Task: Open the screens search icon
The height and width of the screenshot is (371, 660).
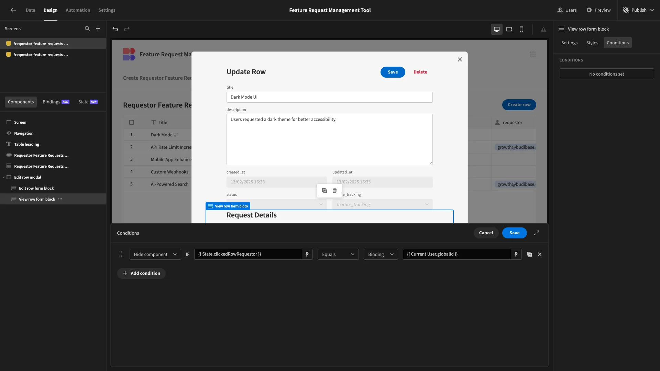Action: click(x=87, y=29)
